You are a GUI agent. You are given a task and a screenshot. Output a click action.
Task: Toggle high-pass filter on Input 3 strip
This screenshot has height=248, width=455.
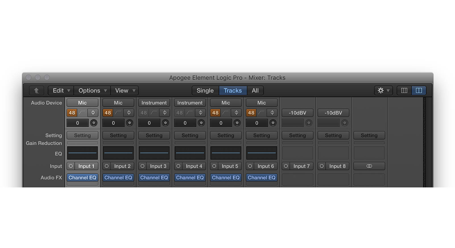point(154,113)
